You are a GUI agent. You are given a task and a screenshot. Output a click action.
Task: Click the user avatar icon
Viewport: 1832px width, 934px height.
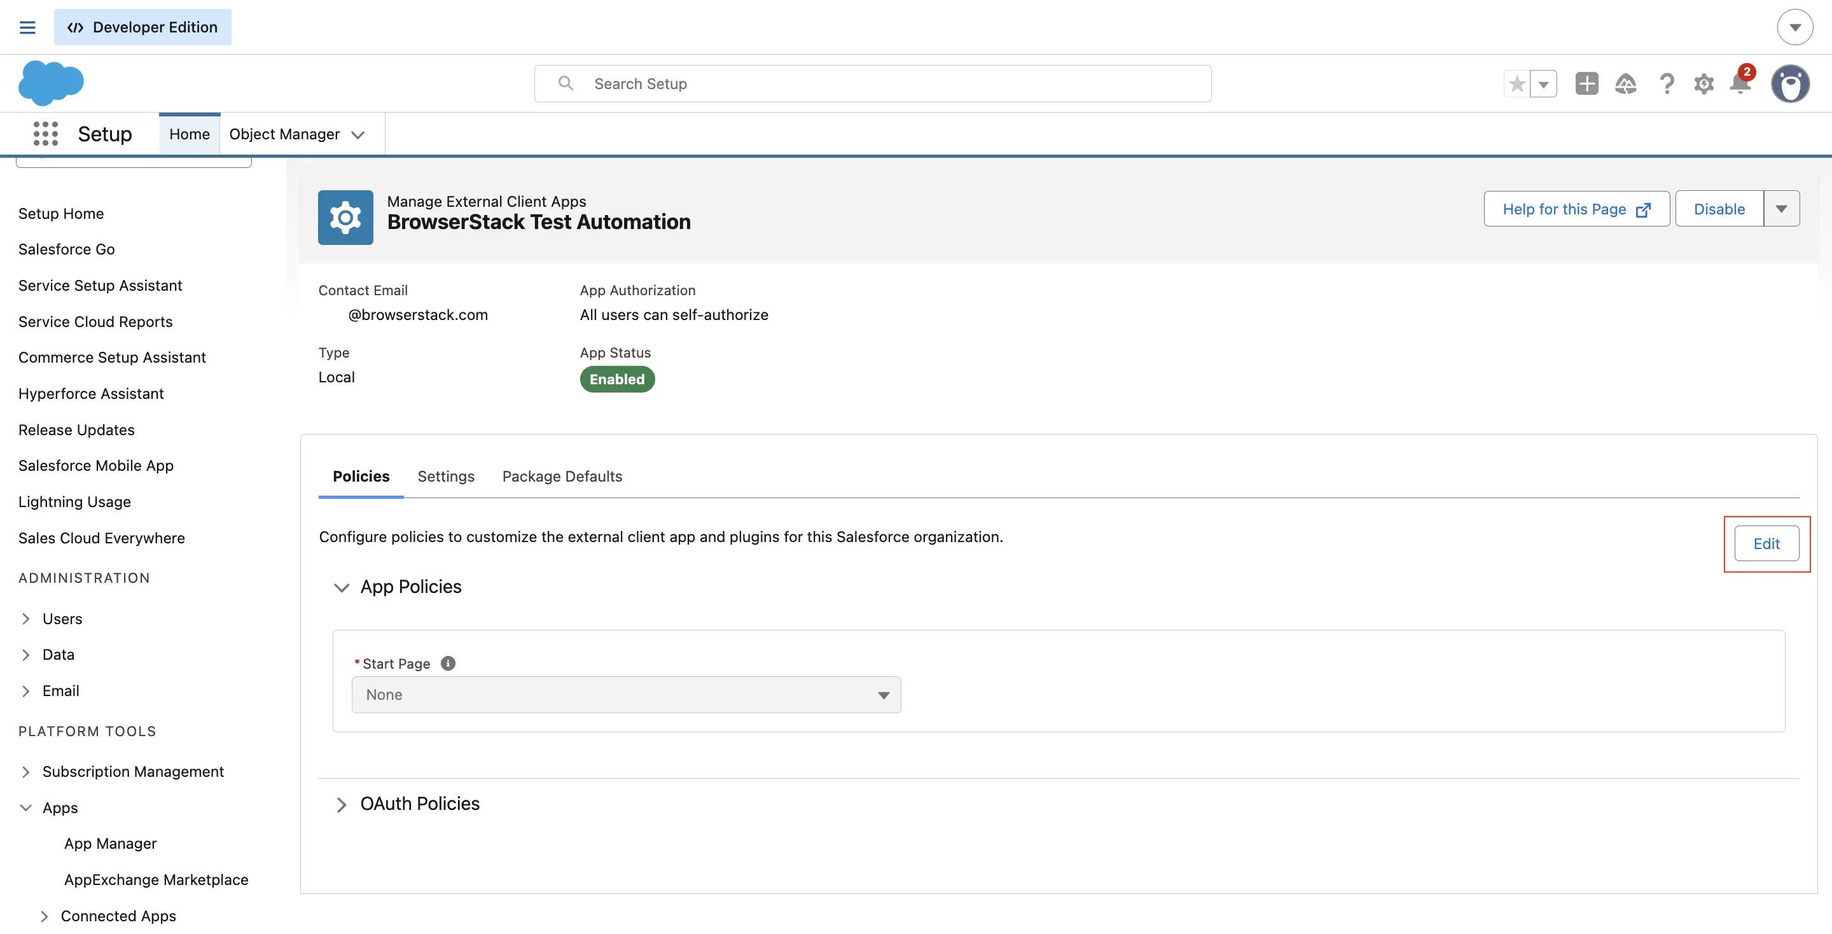tap(1791, 83)
